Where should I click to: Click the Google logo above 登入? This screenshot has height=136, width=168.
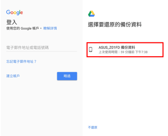tap(15, 12)
